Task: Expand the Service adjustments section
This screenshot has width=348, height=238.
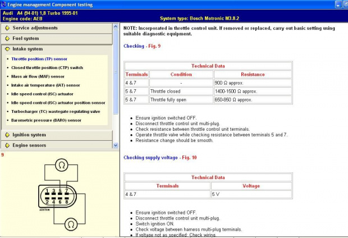Action: (x=57, y=28)
